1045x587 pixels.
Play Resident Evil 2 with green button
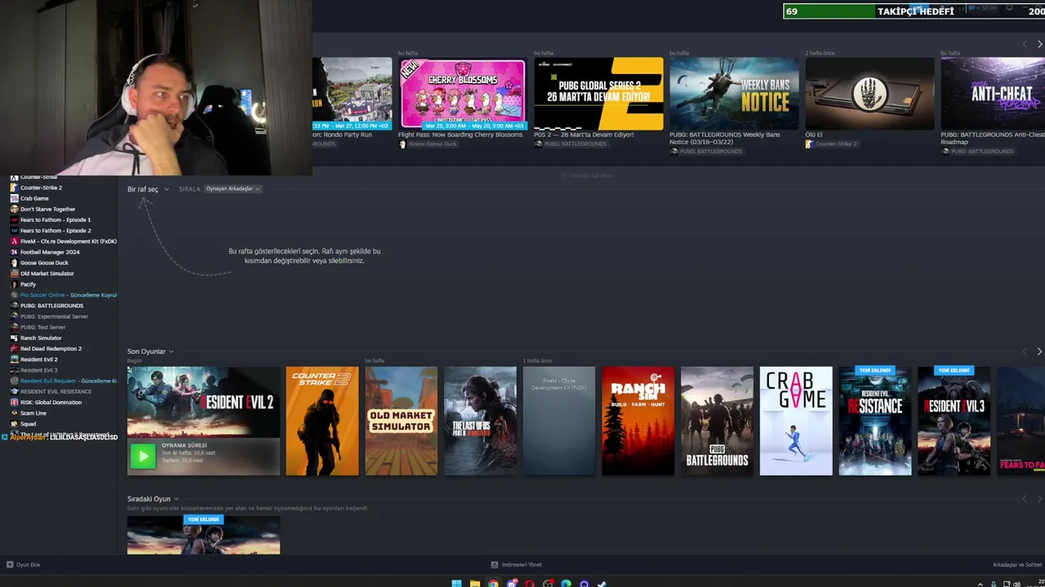(x=142, y=457)
